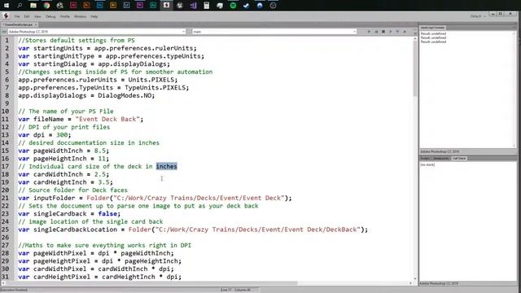Screen dimensions: 521x293
Task: Click the false value on singleCardback line
Action: [x=107, y=213]
